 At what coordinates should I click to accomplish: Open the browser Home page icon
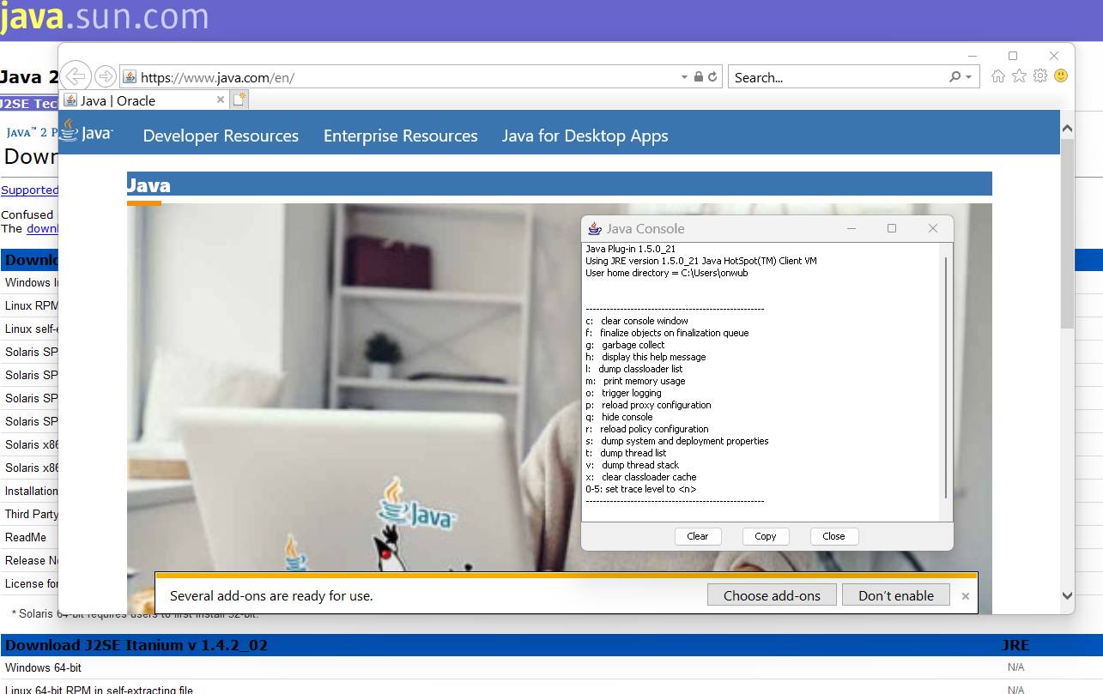point(997,76)
